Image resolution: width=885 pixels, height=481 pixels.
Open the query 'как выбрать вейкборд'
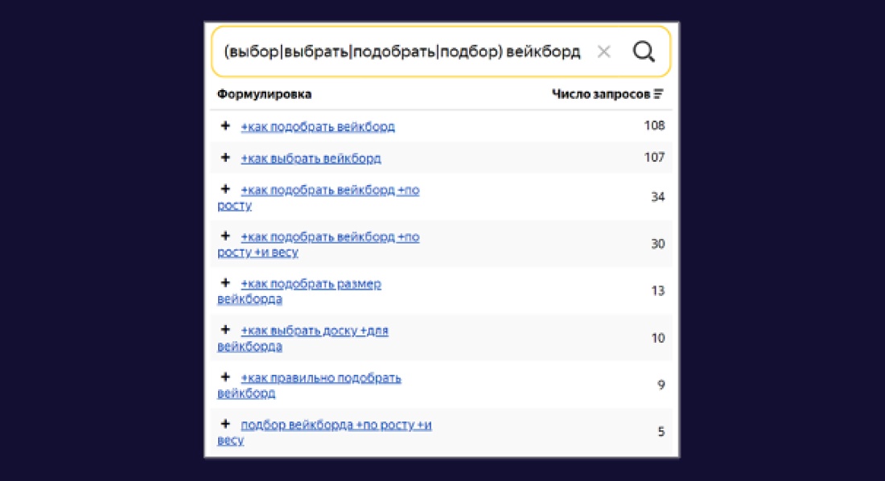(x=311, y=157)
